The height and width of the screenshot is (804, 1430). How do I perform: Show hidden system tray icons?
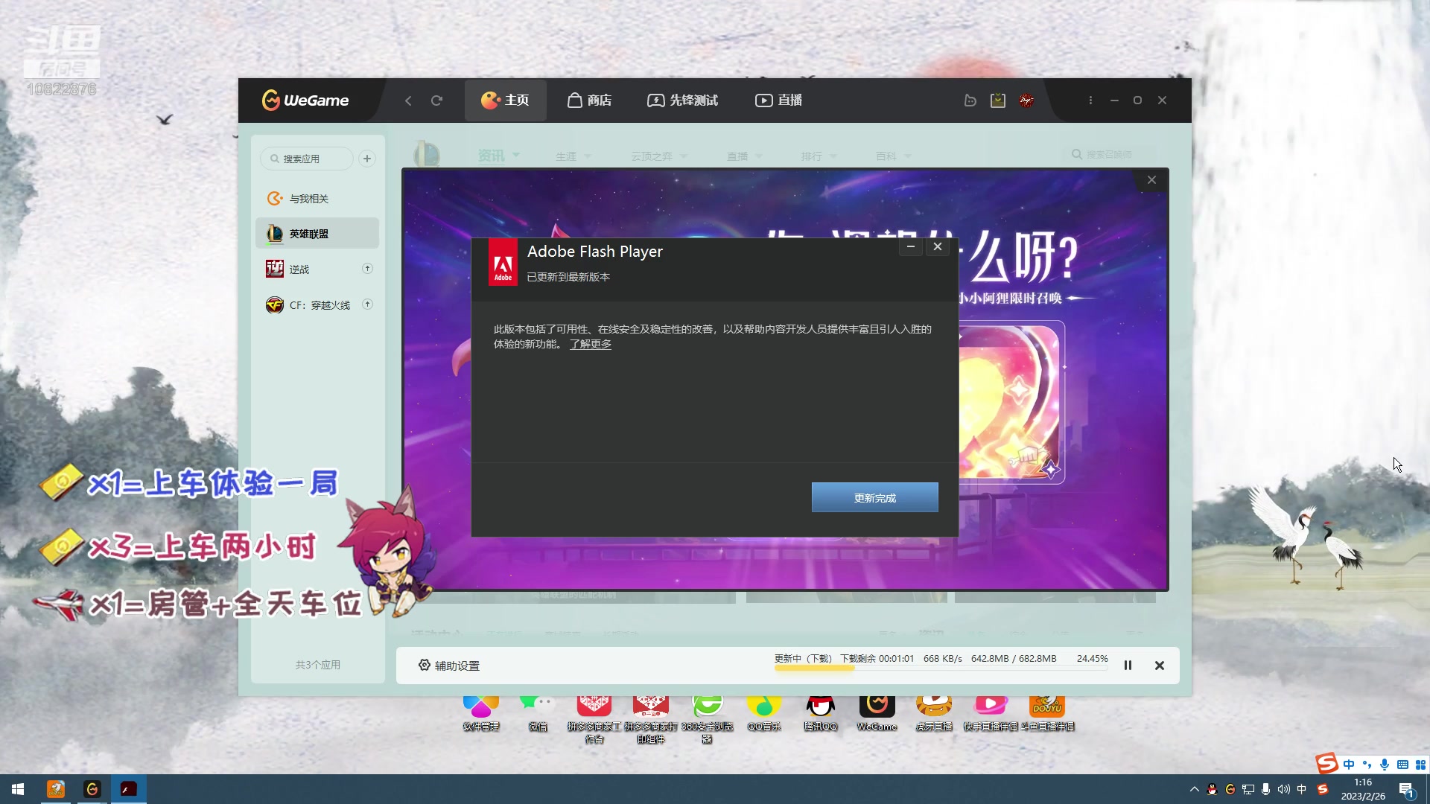[1195, 789]
